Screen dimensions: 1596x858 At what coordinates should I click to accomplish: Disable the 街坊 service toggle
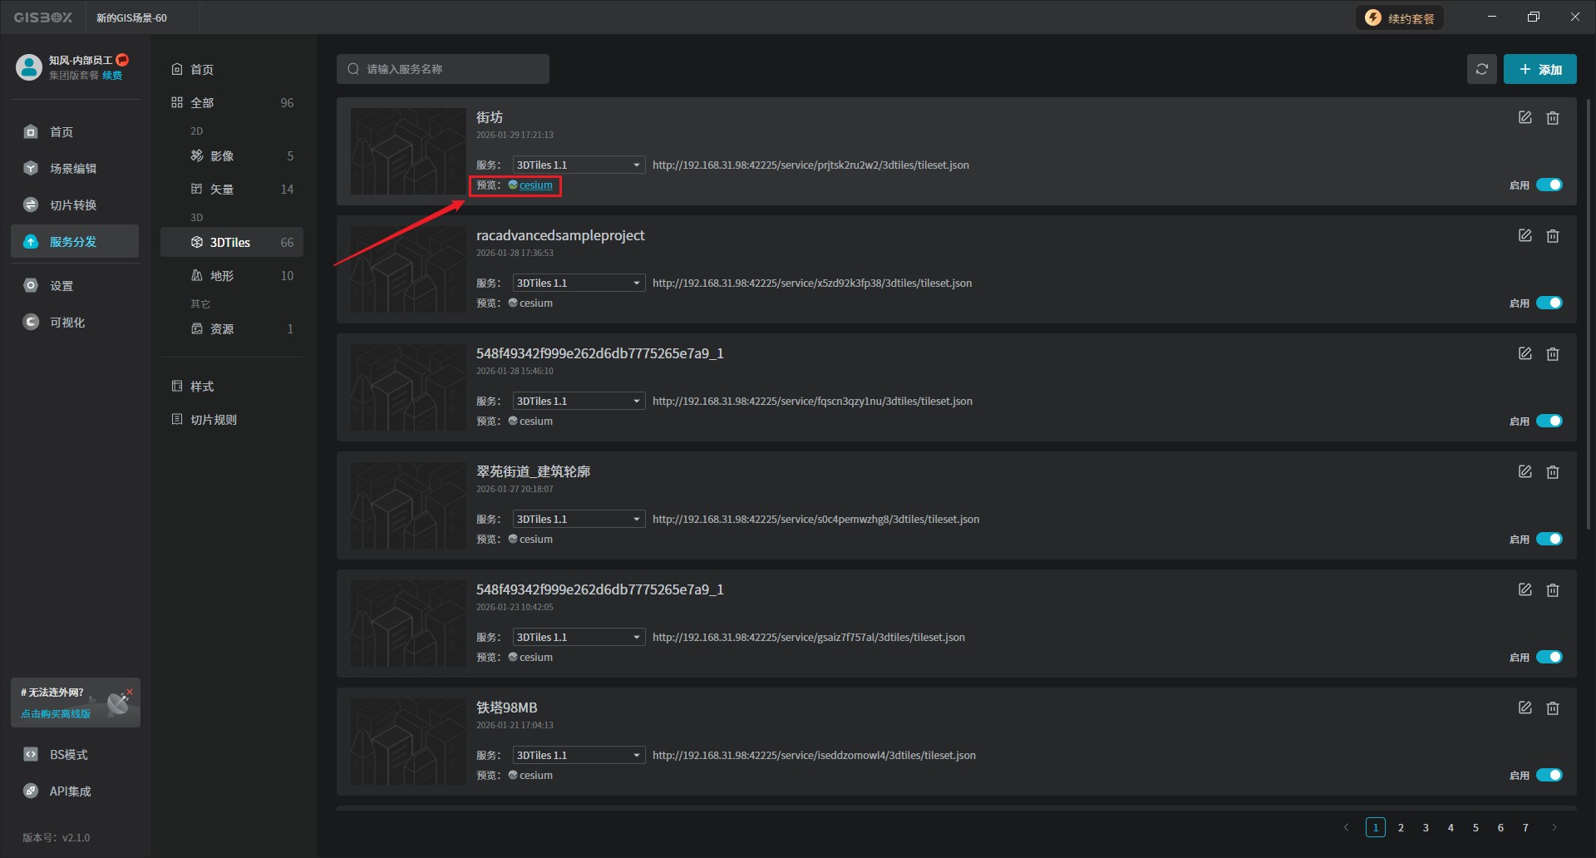(x=1549, y=185)
